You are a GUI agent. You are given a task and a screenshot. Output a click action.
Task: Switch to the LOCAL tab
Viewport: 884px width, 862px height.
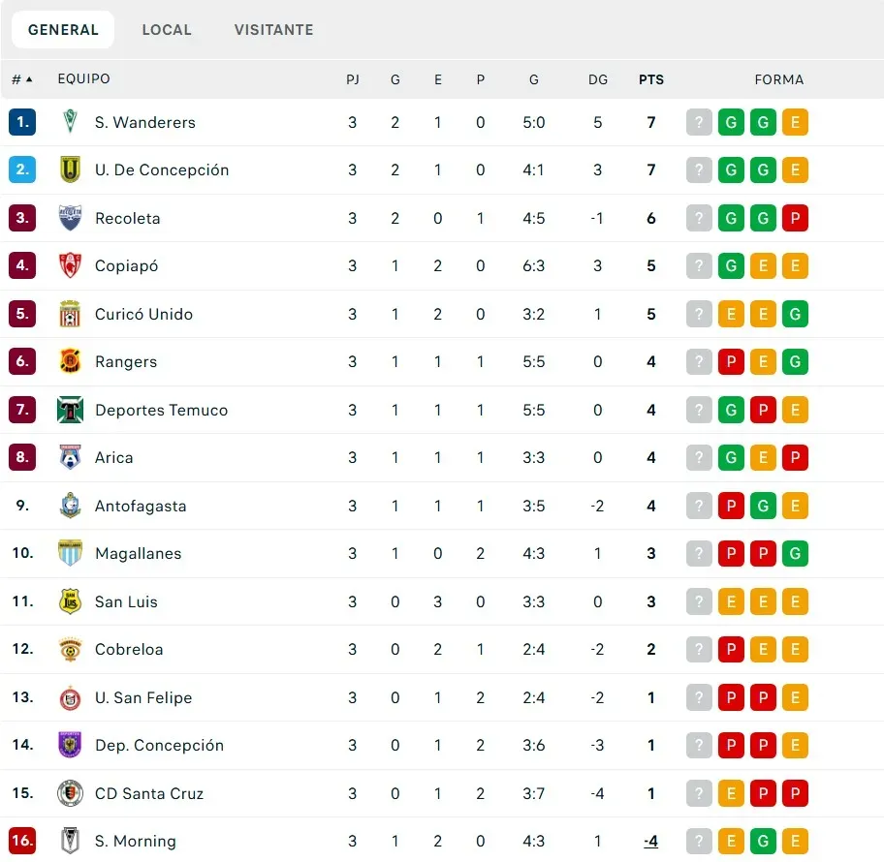click(x=167, y=29)
